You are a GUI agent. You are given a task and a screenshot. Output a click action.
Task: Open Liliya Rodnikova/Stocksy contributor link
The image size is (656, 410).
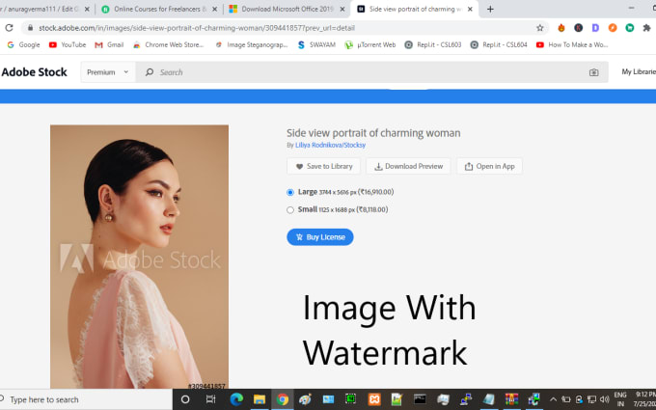click(x=331, y=145)
